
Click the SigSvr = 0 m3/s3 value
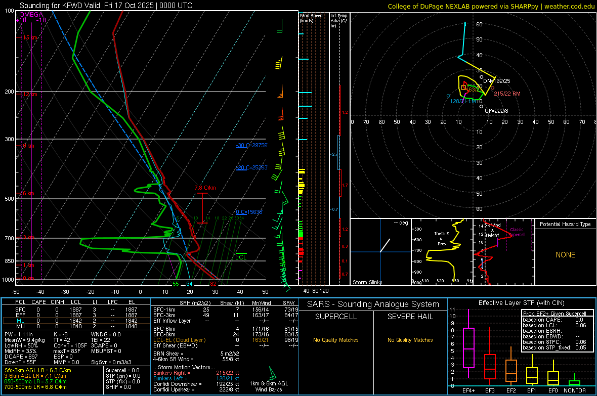pos(111,363)
